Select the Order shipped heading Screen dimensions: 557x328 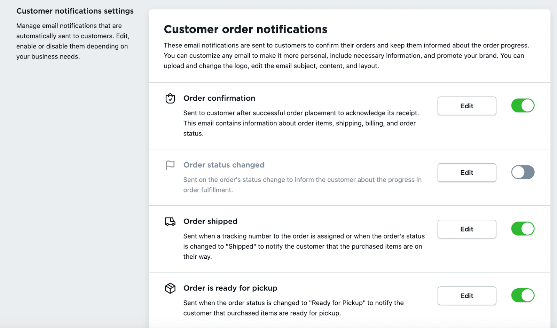point(210,221)
